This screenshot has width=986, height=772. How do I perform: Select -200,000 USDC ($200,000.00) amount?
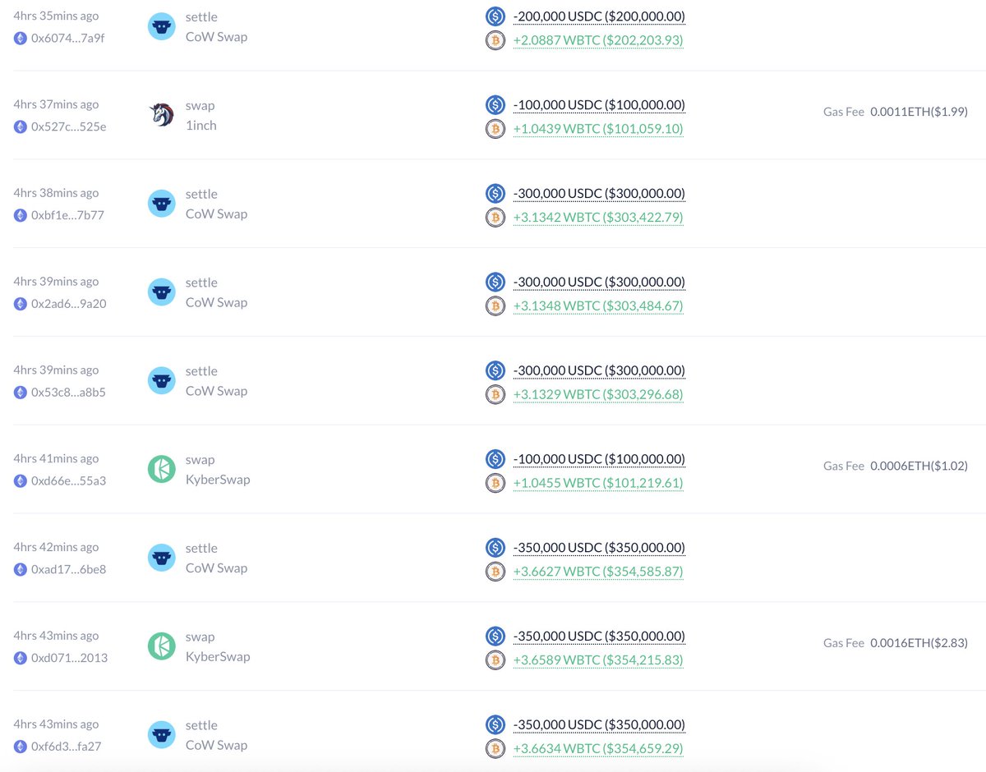coord(599,16)
